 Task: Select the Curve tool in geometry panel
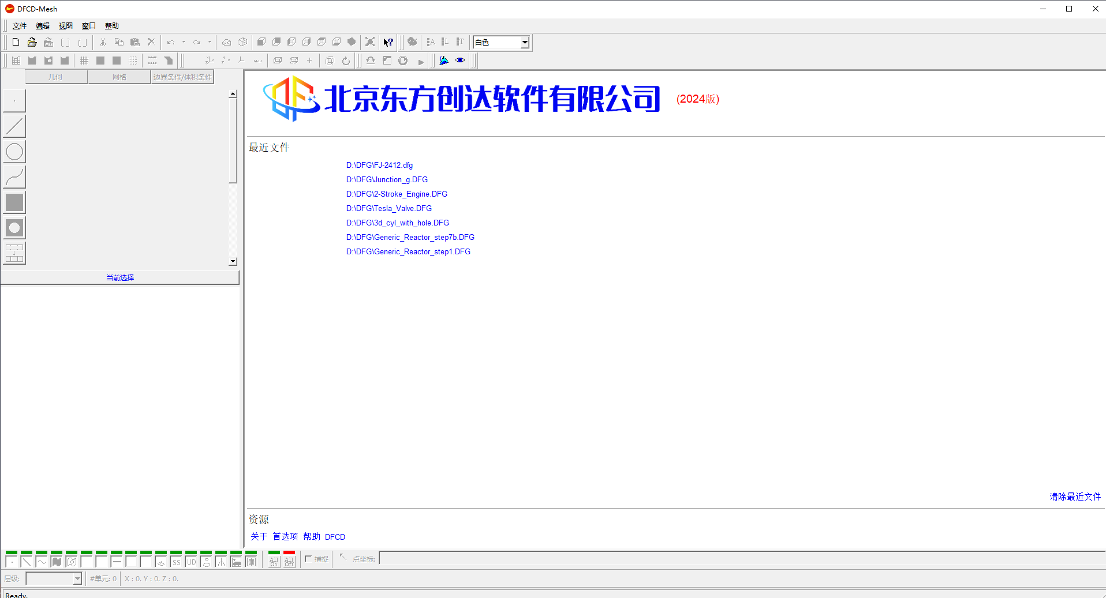click(x=14, y=177)
